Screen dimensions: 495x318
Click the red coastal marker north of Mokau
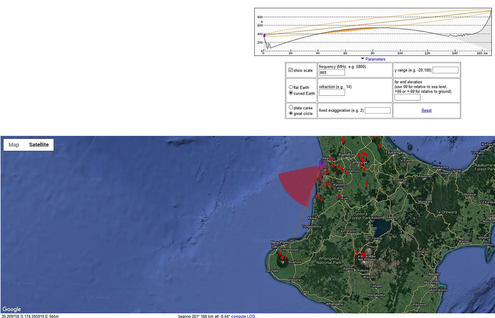point(316,196)
